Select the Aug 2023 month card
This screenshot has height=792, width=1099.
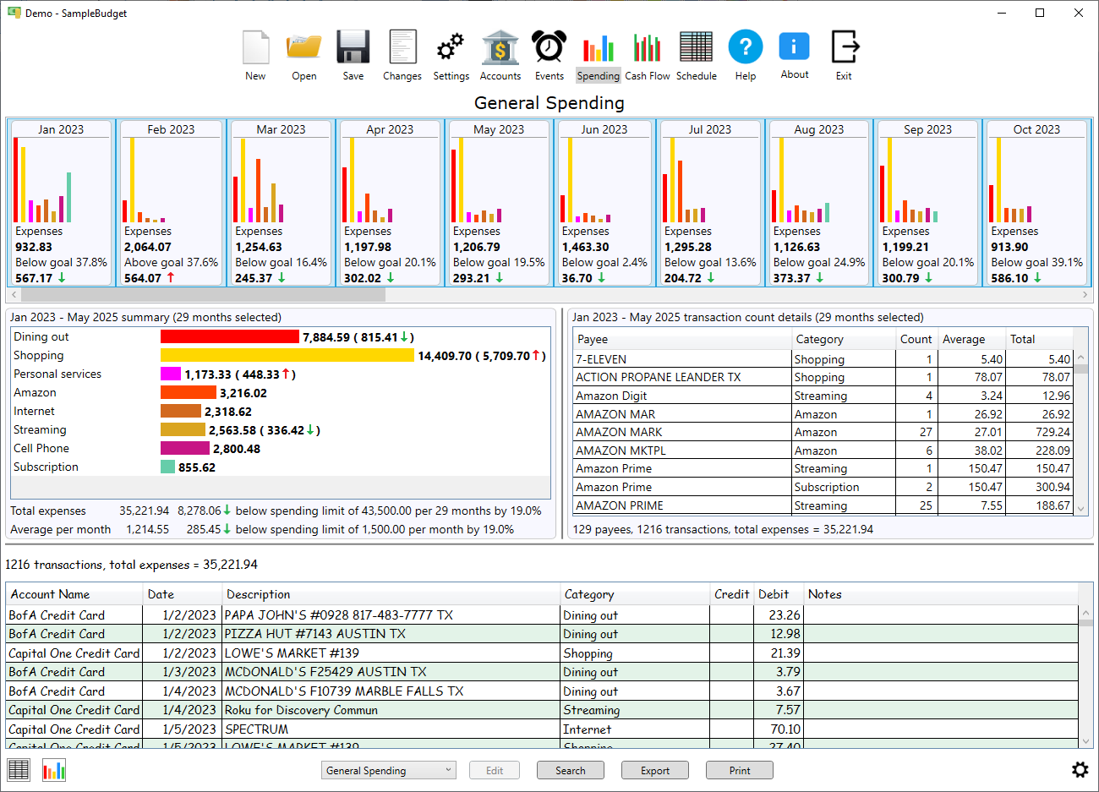(x=819, y=203)
